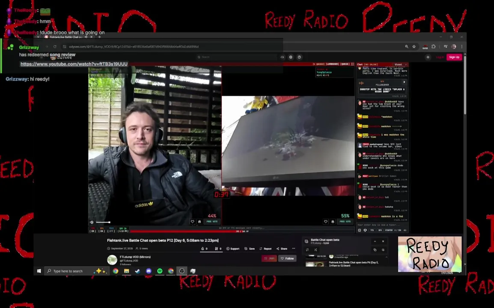Viewport: 494px width, 308px height.
Task: Click the Odysee search field
Action: [236, 57]
